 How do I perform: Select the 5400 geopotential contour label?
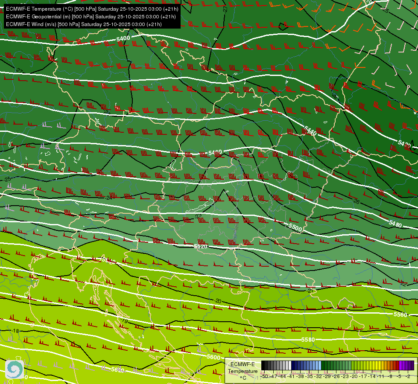click(123, 39)
